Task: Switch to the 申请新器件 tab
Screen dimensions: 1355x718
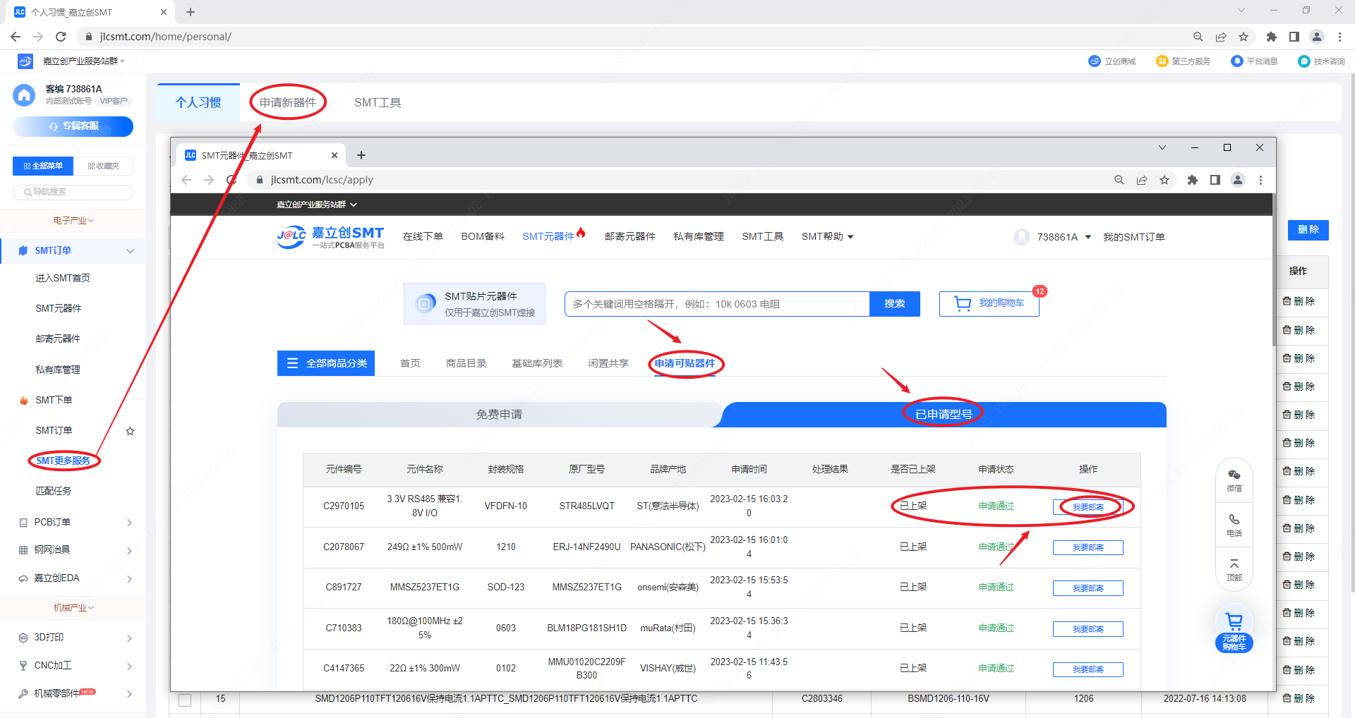Action: pyautogui.click(x=288, y=102)
